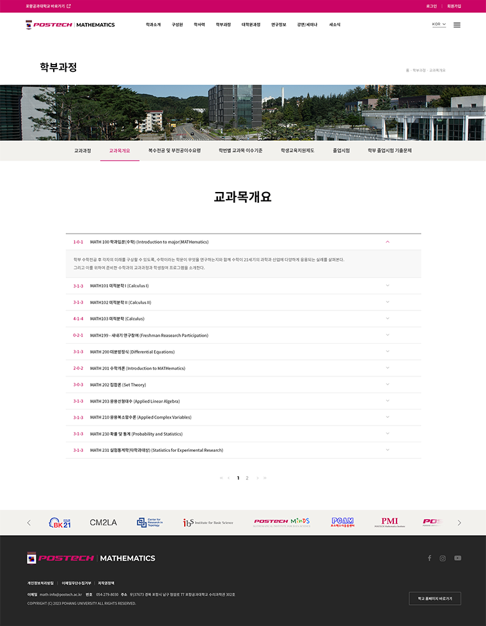This screenshot has width=486, height=626.
Task: Click the BK21 partner logo
Action: (60, 522)
